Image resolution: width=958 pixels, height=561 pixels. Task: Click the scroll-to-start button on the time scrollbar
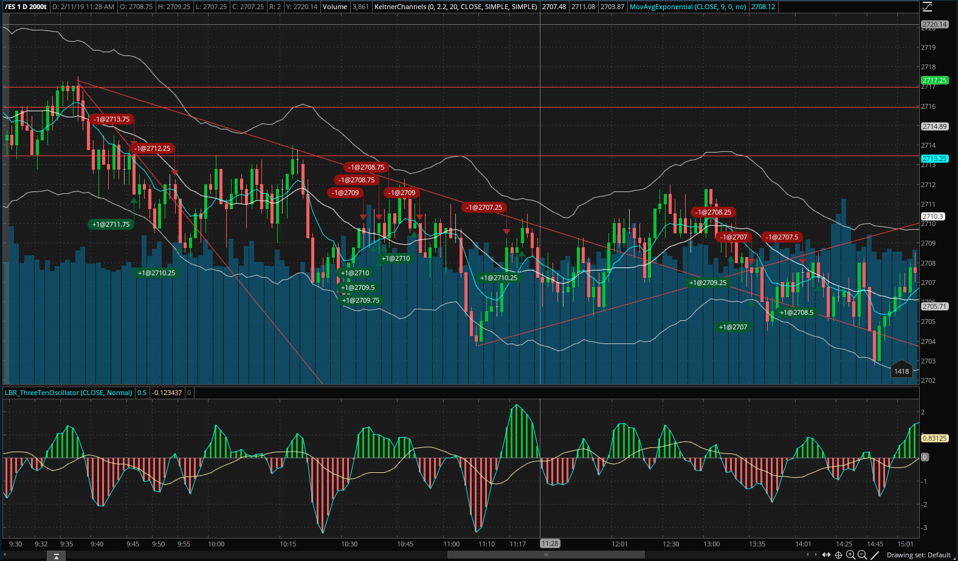[x=56, y=556]
